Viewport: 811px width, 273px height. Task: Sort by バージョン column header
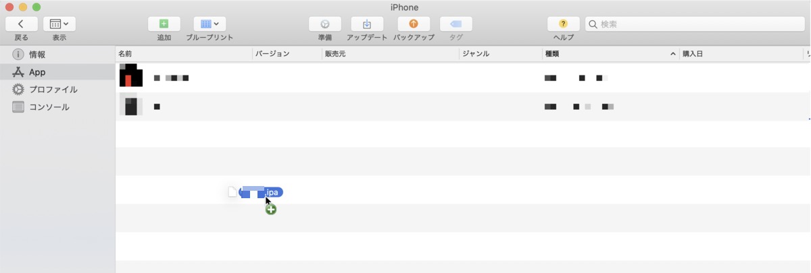[x=287, y=54]
